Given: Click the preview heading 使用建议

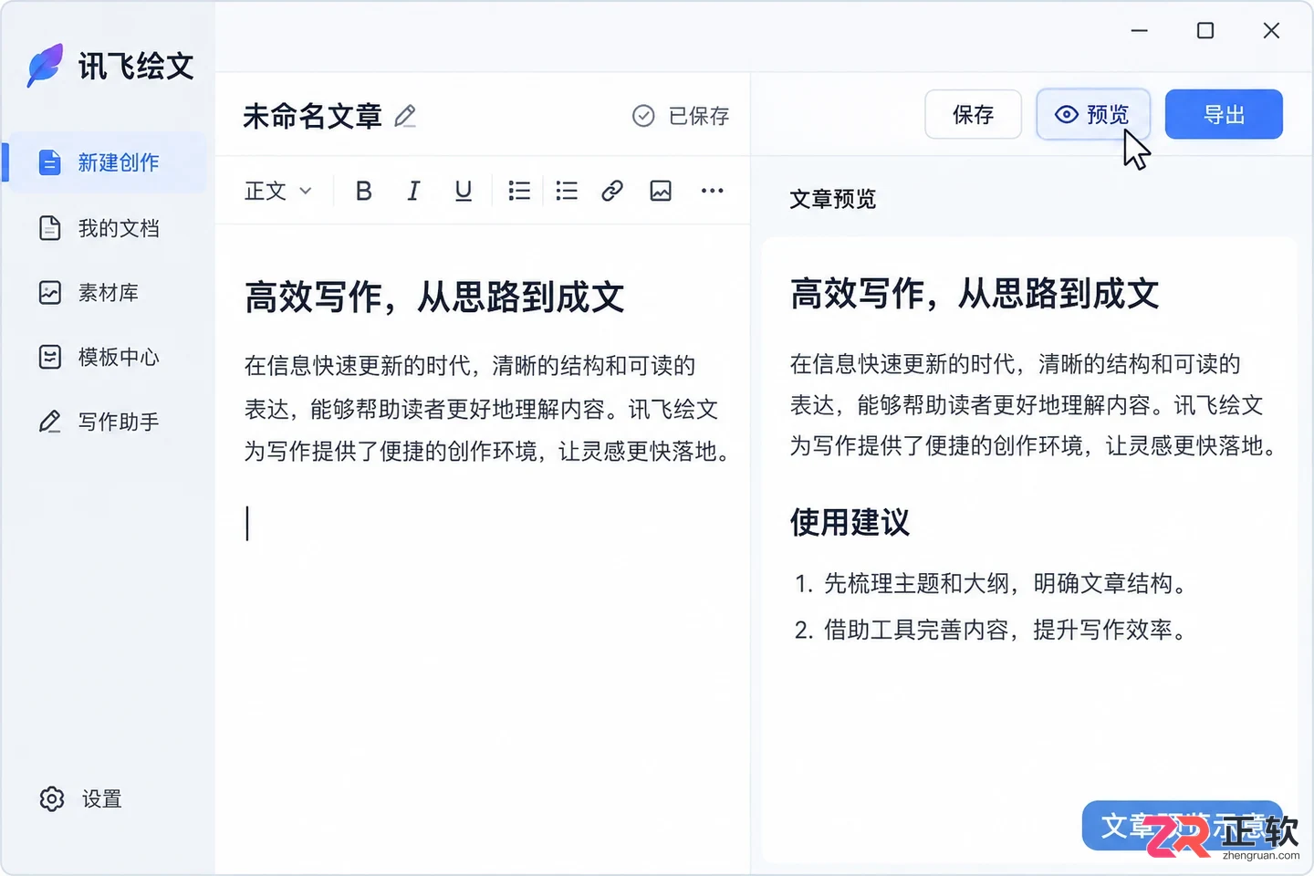Looking at the screenshot, I should click(x=850, y=523).
